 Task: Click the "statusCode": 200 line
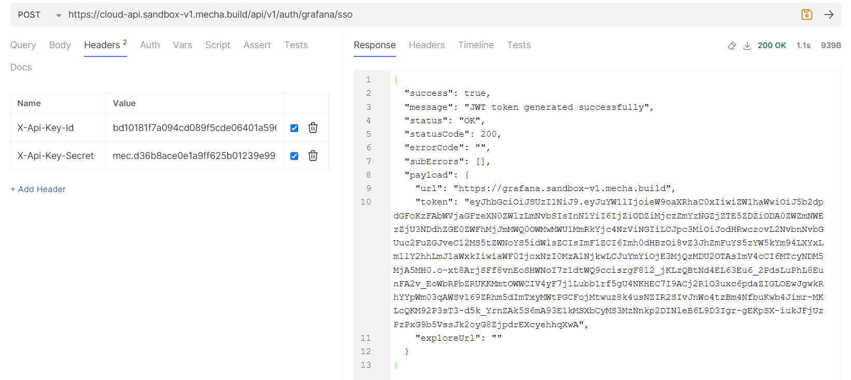(x=453, y=134)
